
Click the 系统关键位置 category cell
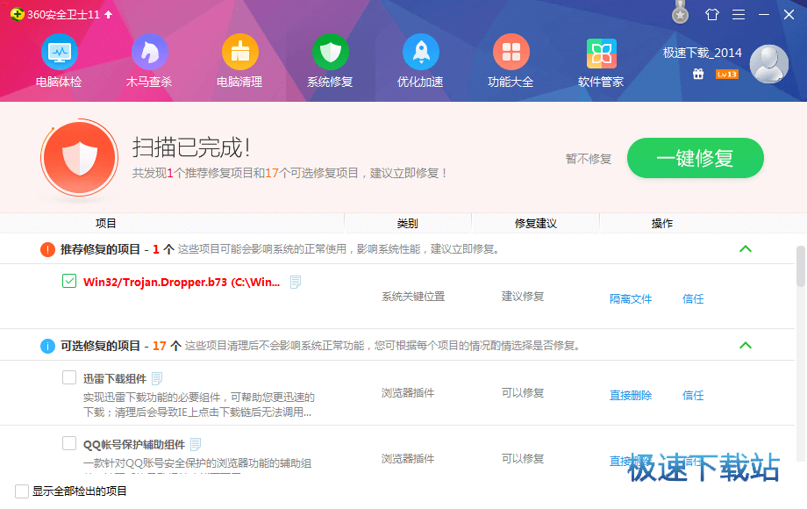pyautogui.click(x=413, y=297)
